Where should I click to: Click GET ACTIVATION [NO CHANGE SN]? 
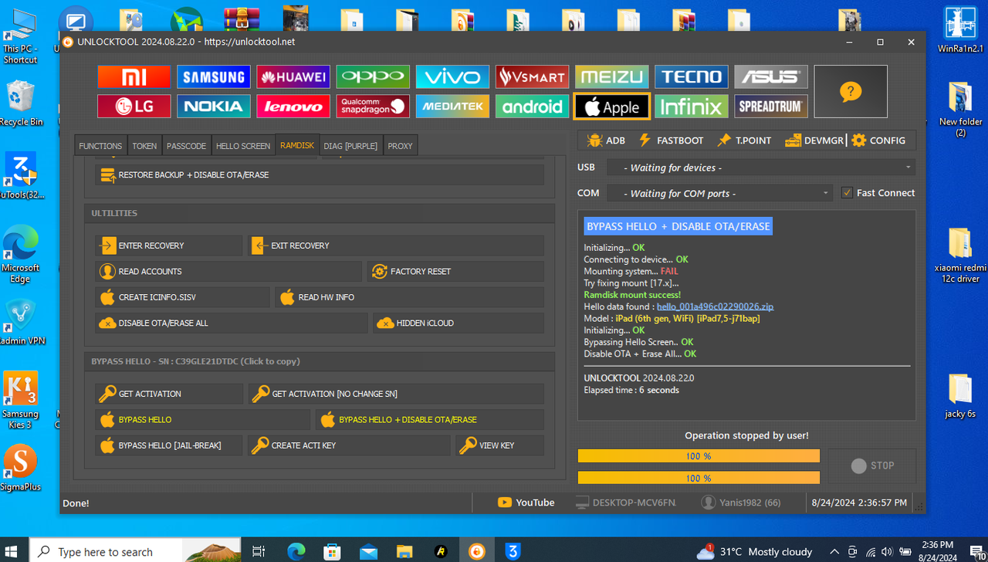point(396,394)
